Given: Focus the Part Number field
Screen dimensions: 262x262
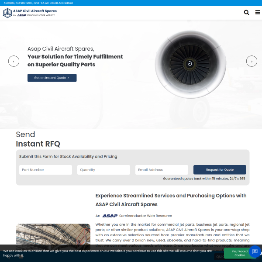Looking at the screenshot, I should pos(45,170).
